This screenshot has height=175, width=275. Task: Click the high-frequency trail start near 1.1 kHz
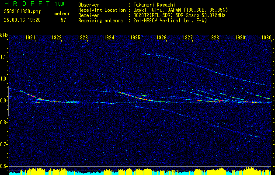tap(146, 54)
